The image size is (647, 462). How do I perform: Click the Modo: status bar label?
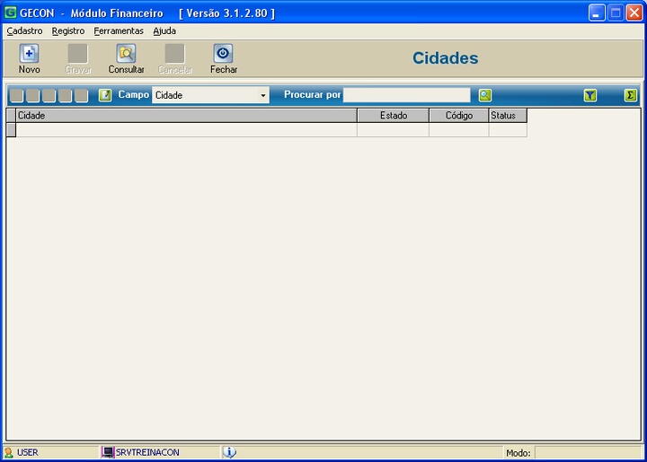click(518, 453)
